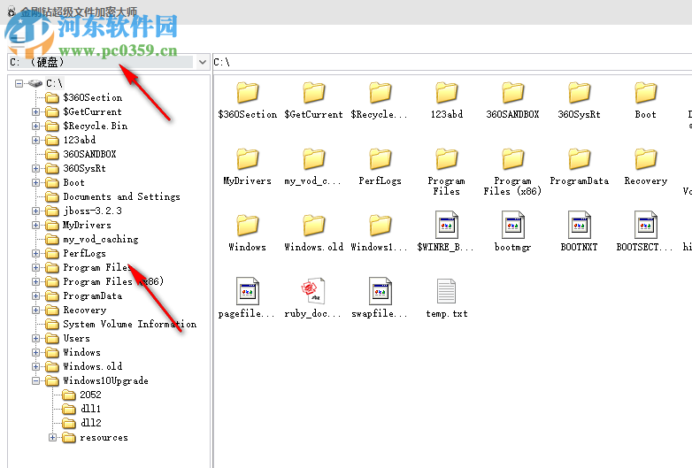The width and height of the screenshot is (692, 468).
Task: Collapse the Windows10Upgrade tree folder
Action: [35, 380]
